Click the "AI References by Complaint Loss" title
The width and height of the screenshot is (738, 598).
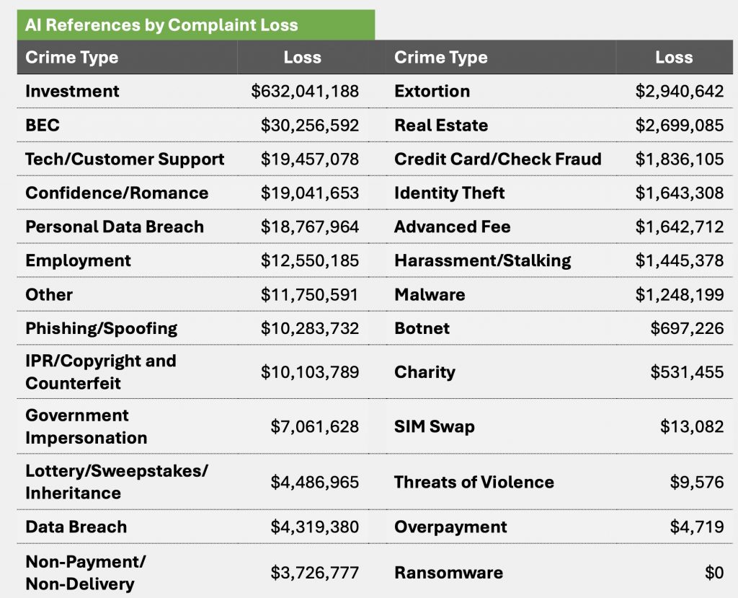[x=161, y=25]
